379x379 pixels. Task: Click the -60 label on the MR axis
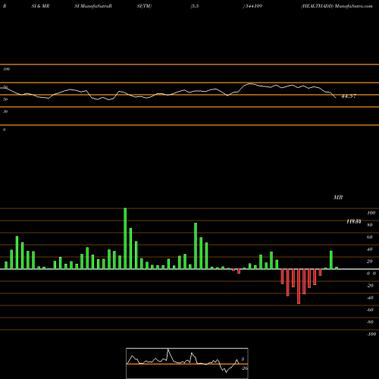point(370,310)
